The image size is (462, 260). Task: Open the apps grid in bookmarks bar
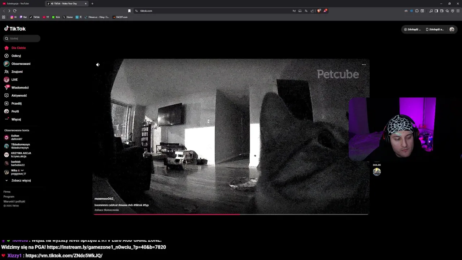point(4,17)
